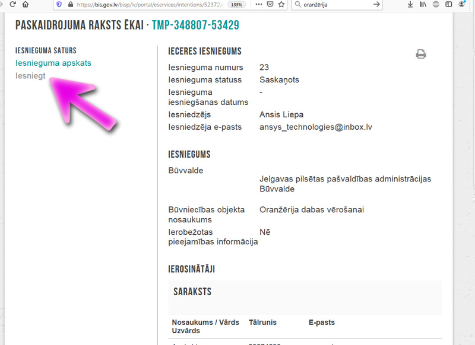Open the Firefox account avatar icon
This screenshot has width=475, height=345.
coord(462,4)
